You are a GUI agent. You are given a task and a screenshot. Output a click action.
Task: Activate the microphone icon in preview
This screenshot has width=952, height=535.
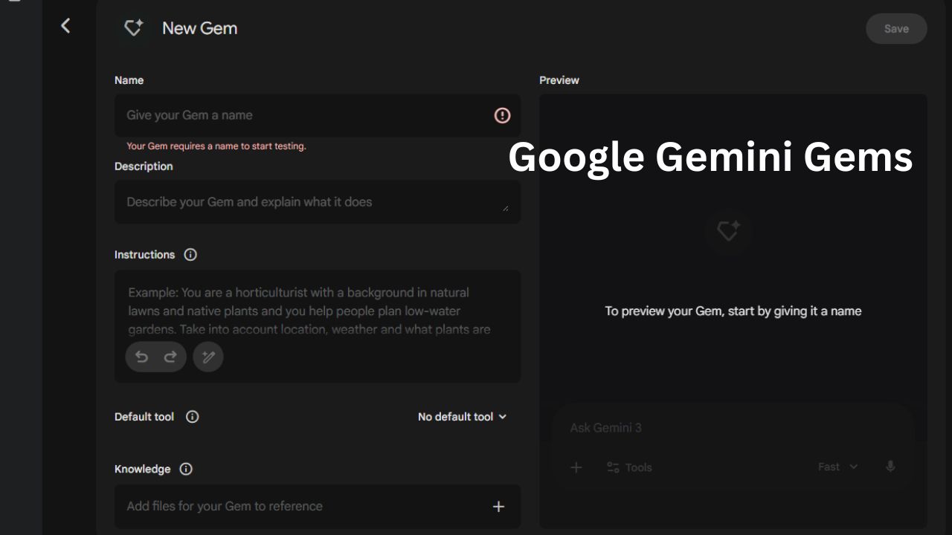(890, 467)
